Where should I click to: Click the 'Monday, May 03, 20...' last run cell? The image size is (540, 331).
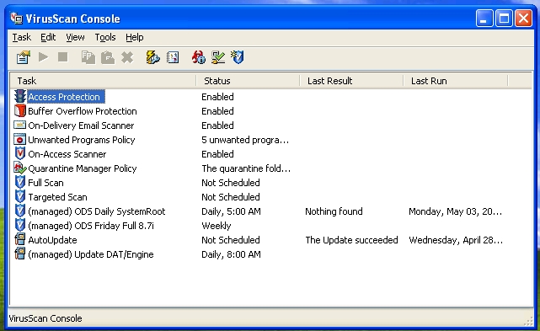coord(455,211)
